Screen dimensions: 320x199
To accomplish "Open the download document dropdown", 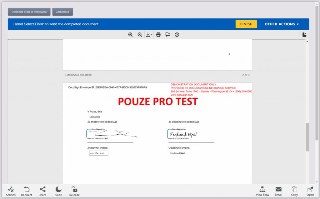I will 149,35.
